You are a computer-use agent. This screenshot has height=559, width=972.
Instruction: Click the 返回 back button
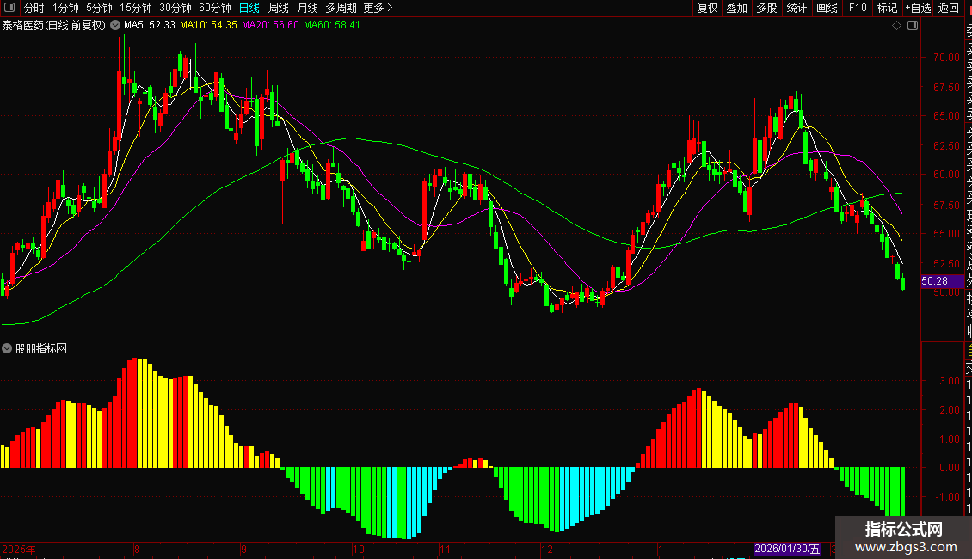[949, 8]
